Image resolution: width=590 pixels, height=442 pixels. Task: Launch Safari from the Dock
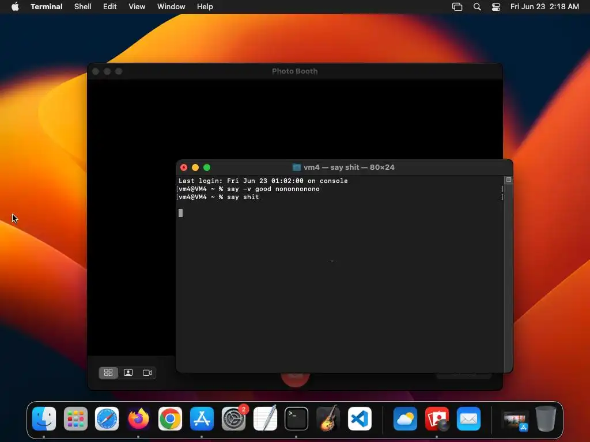click(x=107, y=419)
